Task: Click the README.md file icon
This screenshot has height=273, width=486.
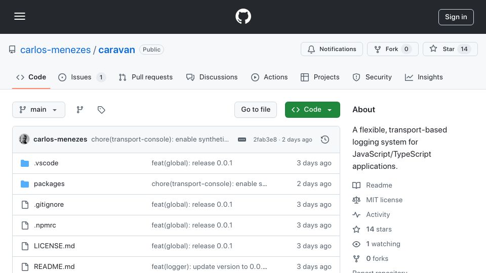Action: [25, 267]
